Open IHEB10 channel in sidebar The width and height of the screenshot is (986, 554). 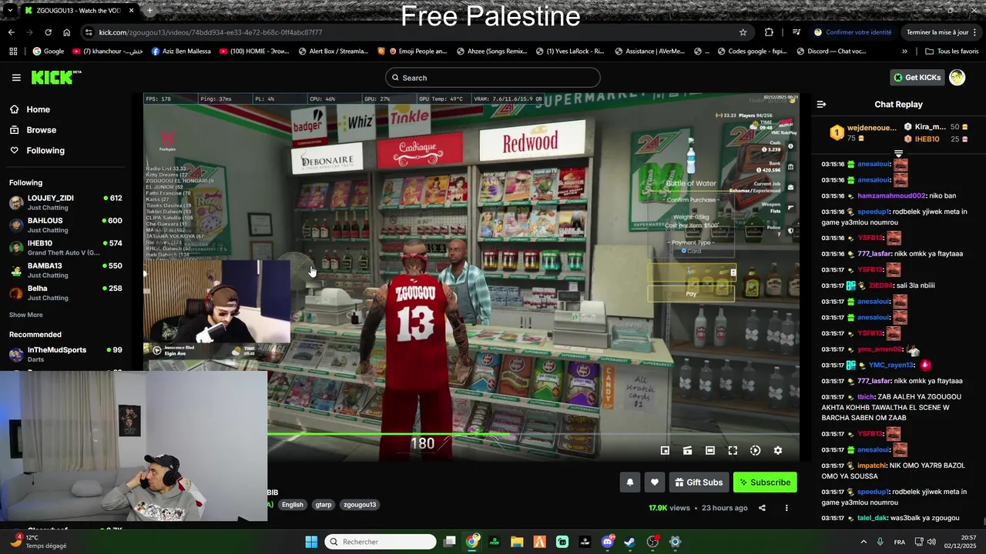coord(65,248)
